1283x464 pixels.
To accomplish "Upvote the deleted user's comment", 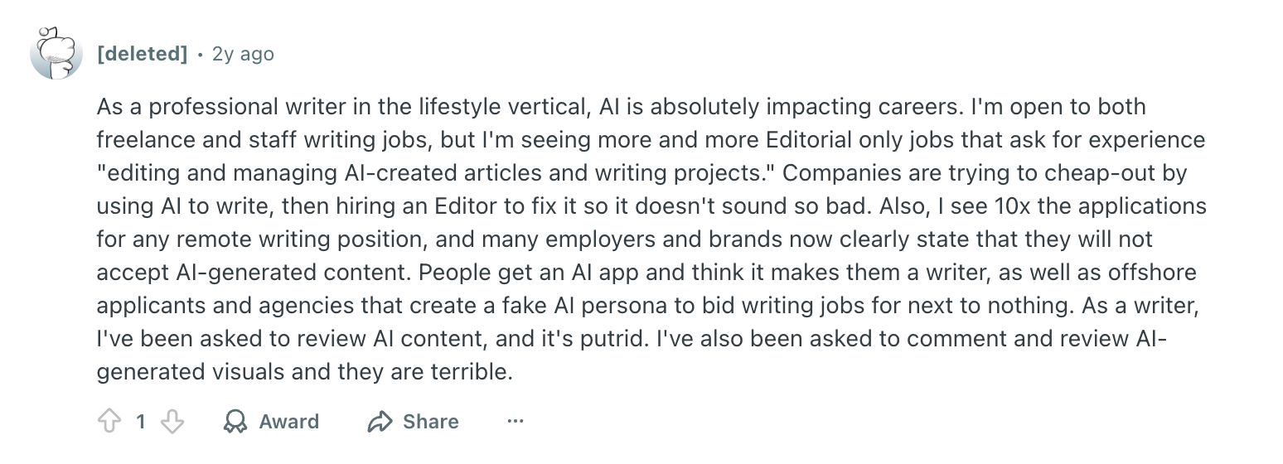I will click(x=109, y=422).
